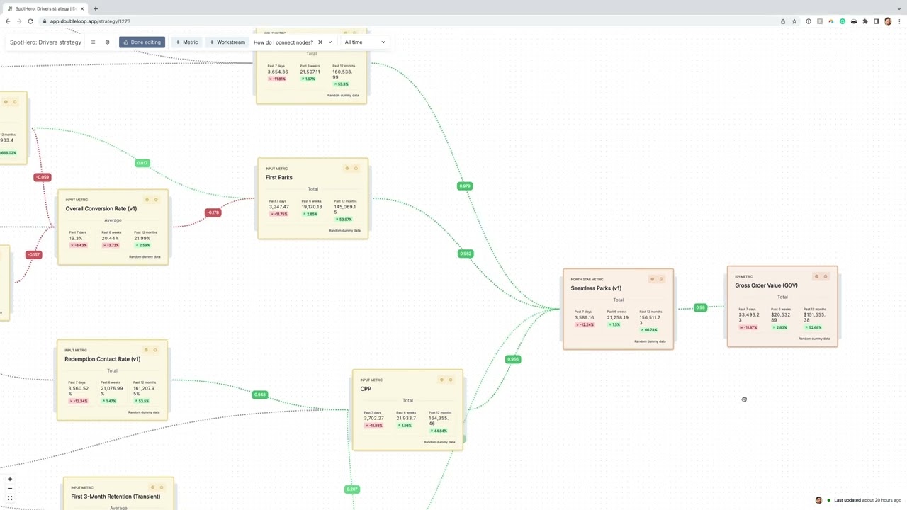This screenshot has width=907, height=510.
Task: Zoom out of the canvas with minus control
Action: point(10,488)
